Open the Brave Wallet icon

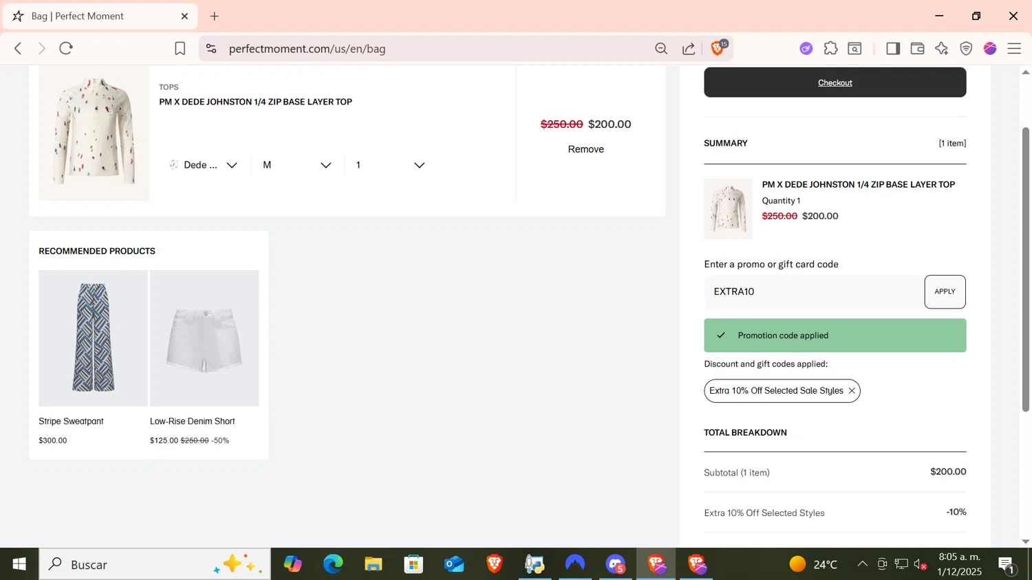(x=917, y=49)
